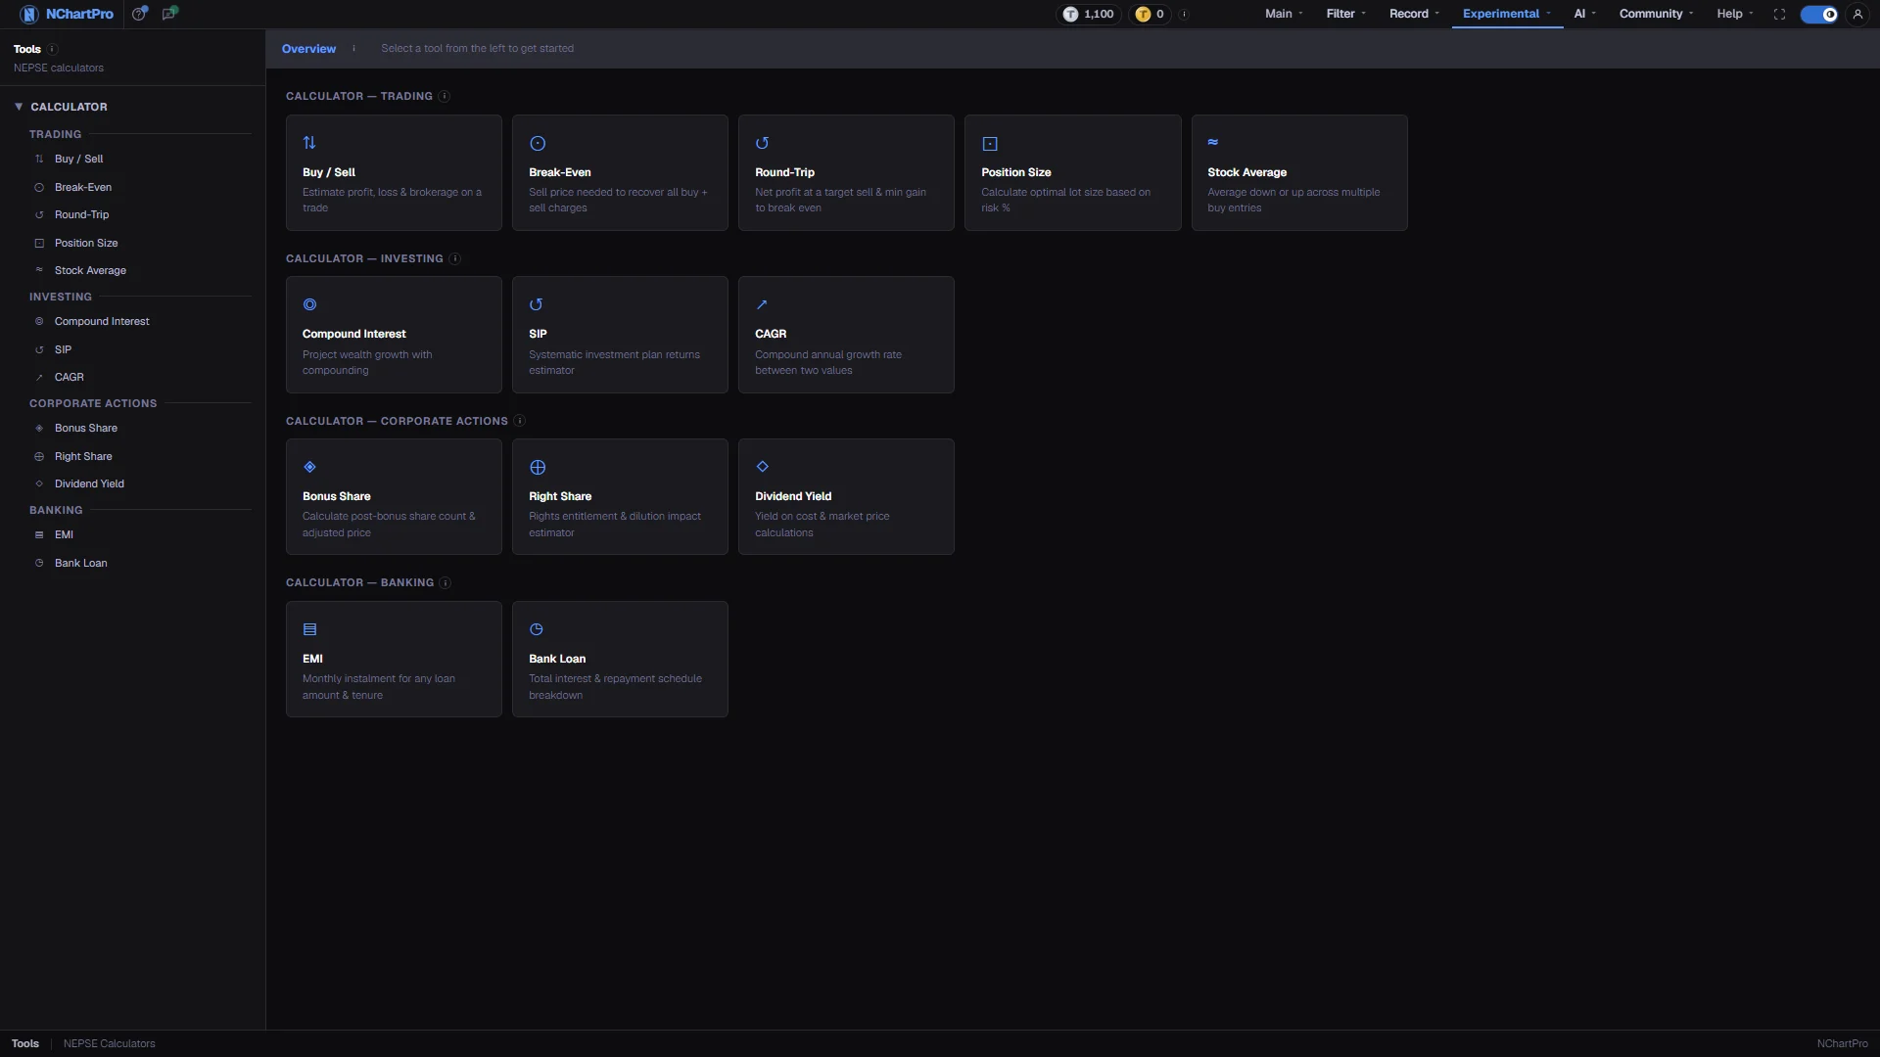Viewport: 1880px width, 1057px height.
Task: Select Compound Interest in sidebar
Action: (x=132, y=321)
